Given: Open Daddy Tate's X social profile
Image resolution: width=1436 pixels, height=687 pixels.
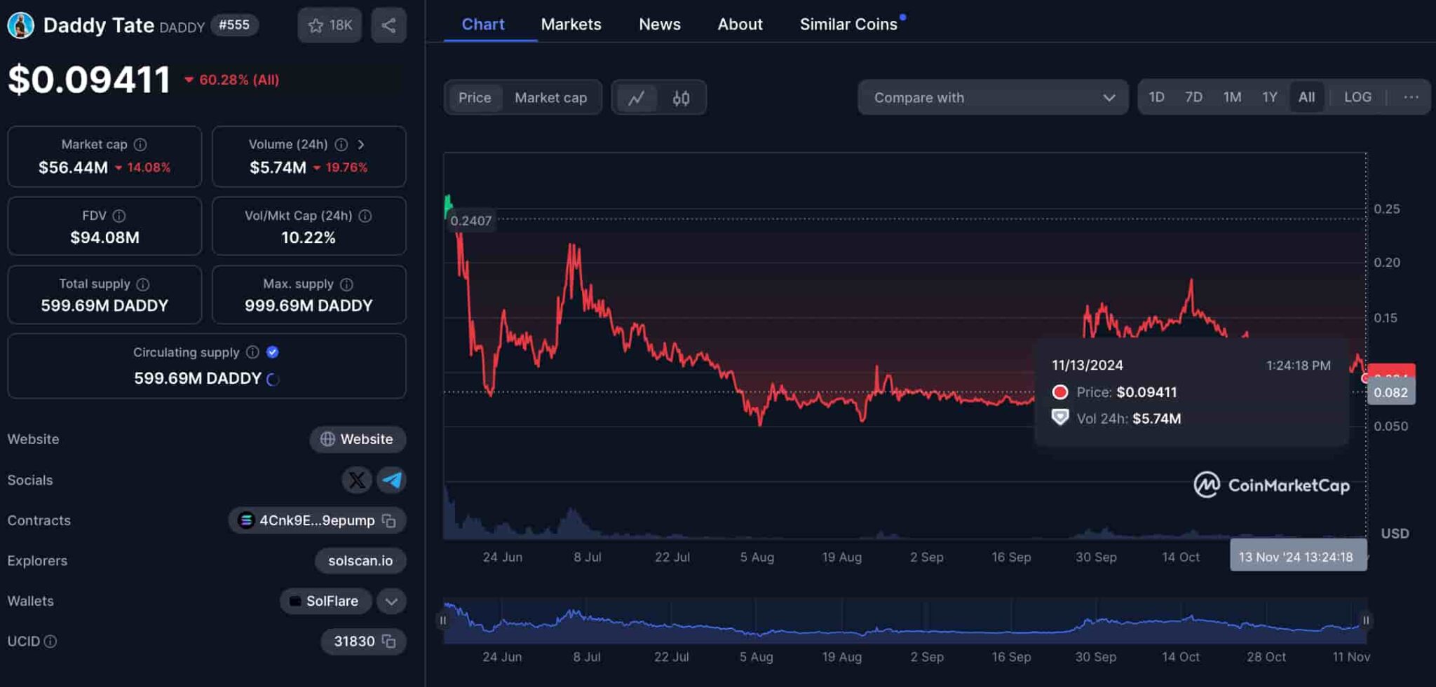Looking at the screenshot, I should (357, 480).
